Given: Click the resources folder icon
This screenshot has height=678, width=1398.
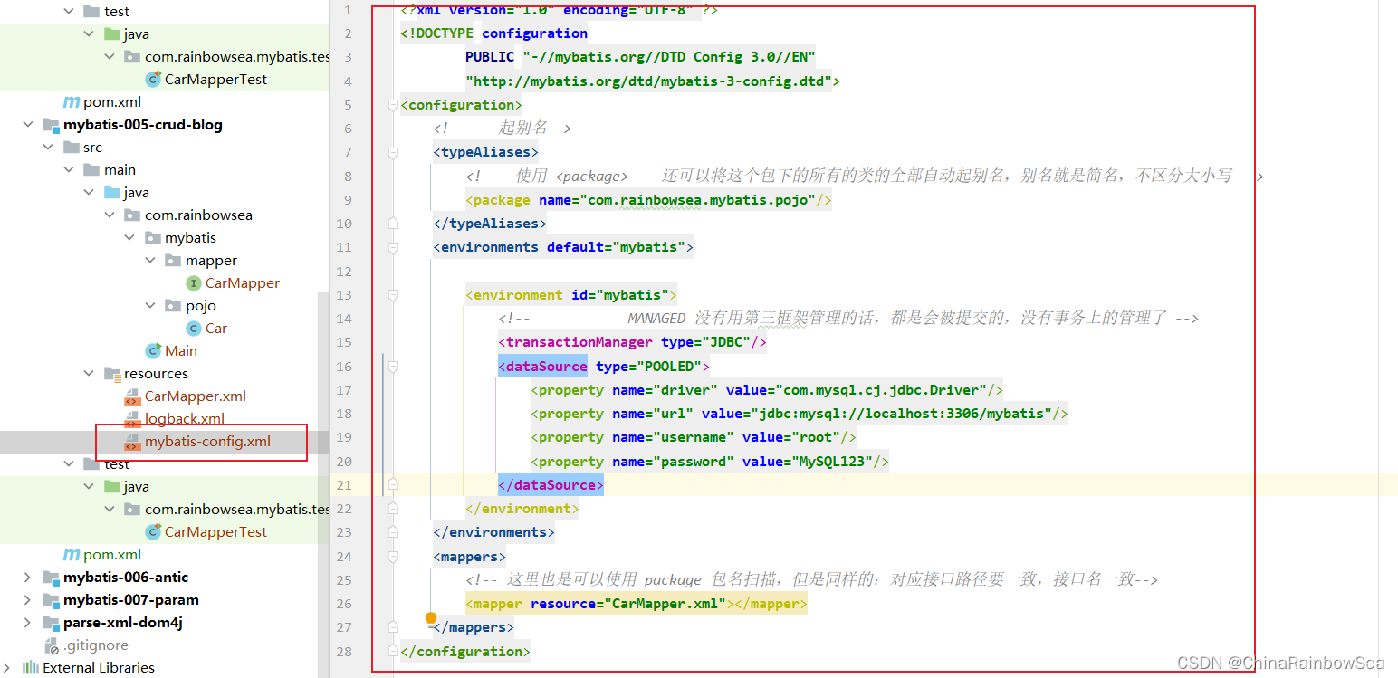Looking at the screenshot, I should point(112,374).
